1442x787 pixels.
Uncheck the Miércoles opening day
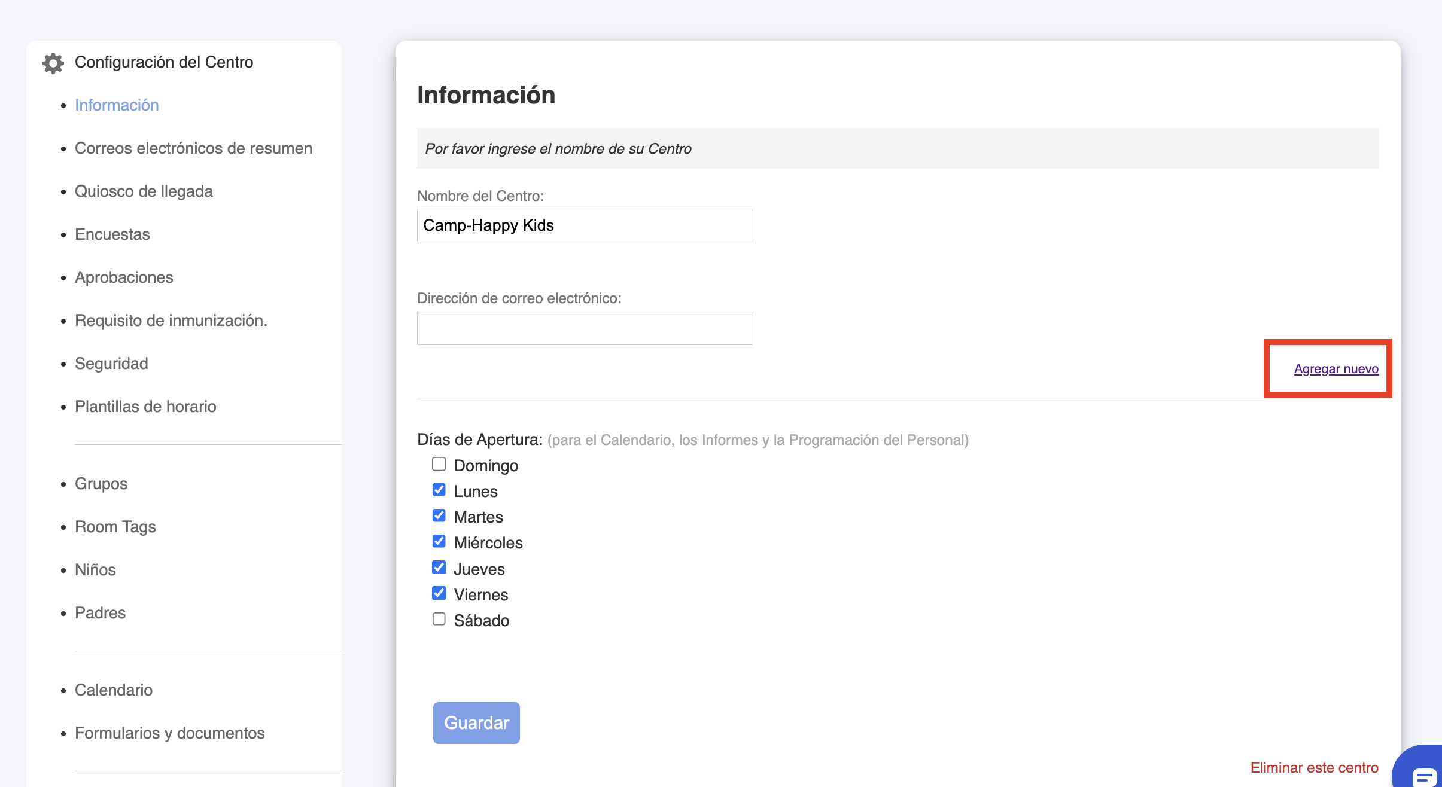[439, 541]
